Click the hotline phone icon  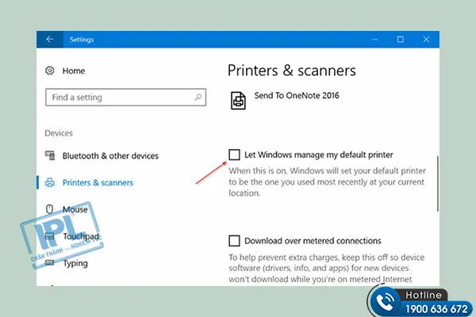(x=386, y=302)
